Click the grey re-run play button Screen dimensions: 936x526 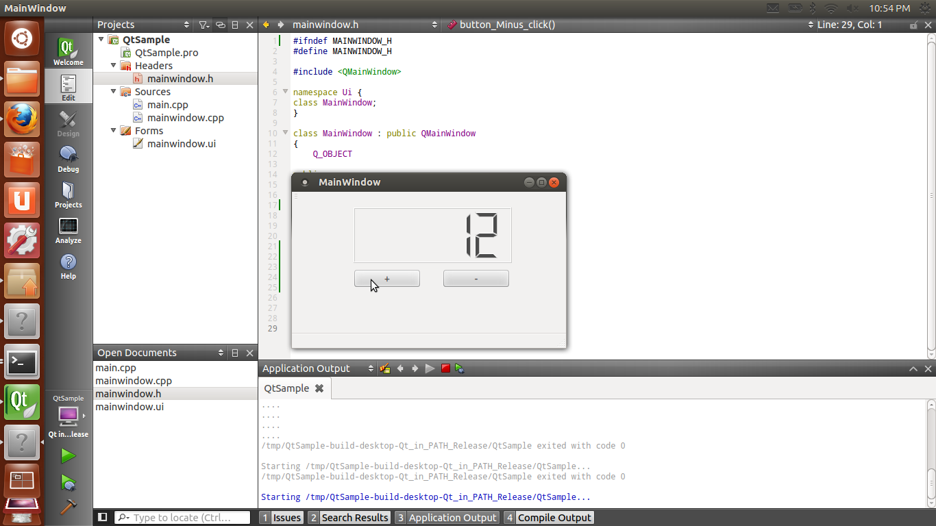430,368
